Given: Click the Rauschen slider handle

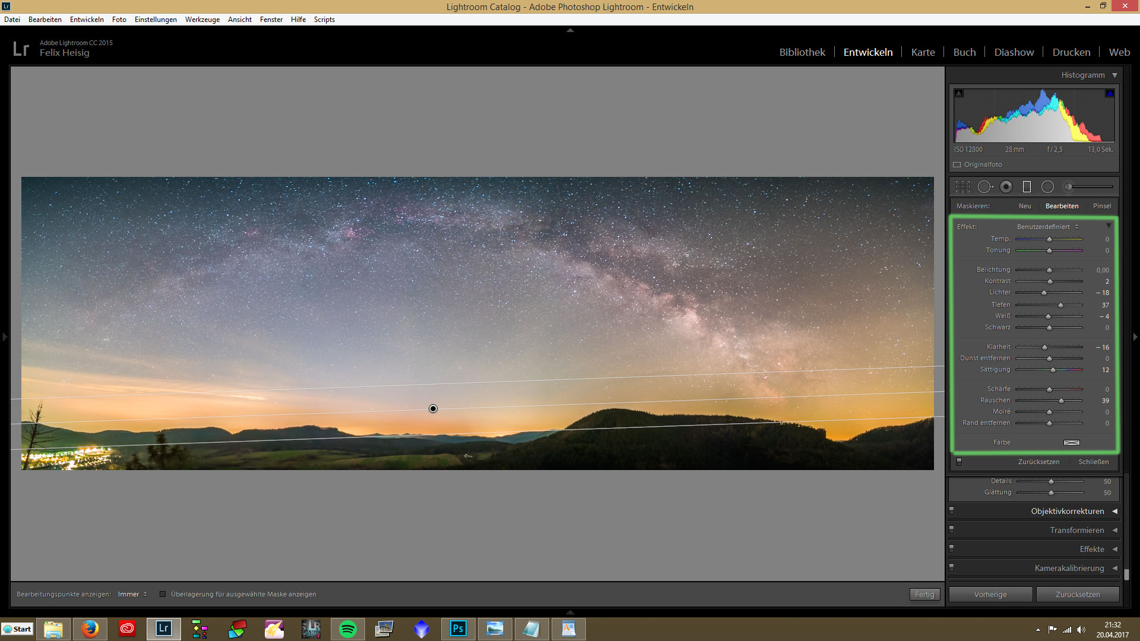Looking at the screenshot, I should click(1061, 401).
